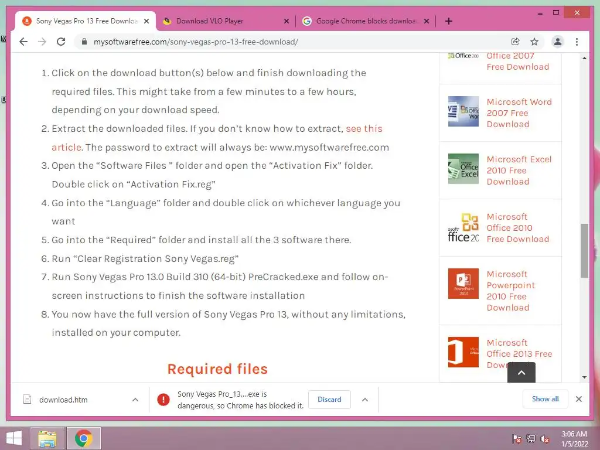Close the downloads bar
600x450 pixels.
tap(579, 399)
